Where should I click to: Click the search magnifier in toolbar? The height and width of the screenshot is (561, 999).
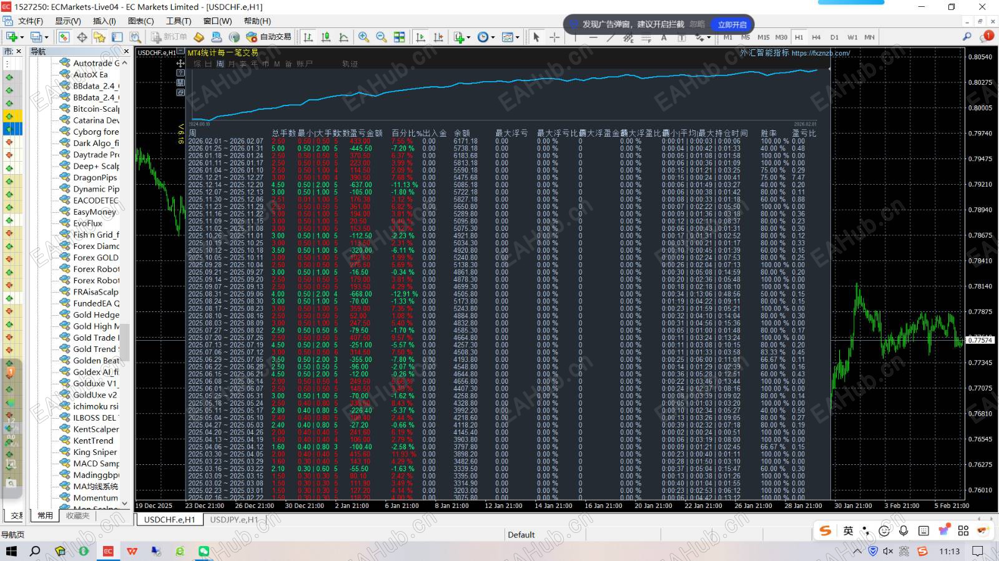coord(967,37)
